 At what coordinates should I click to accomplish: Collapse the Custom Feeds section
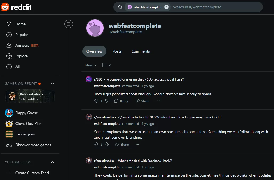[x=53, y=162]
